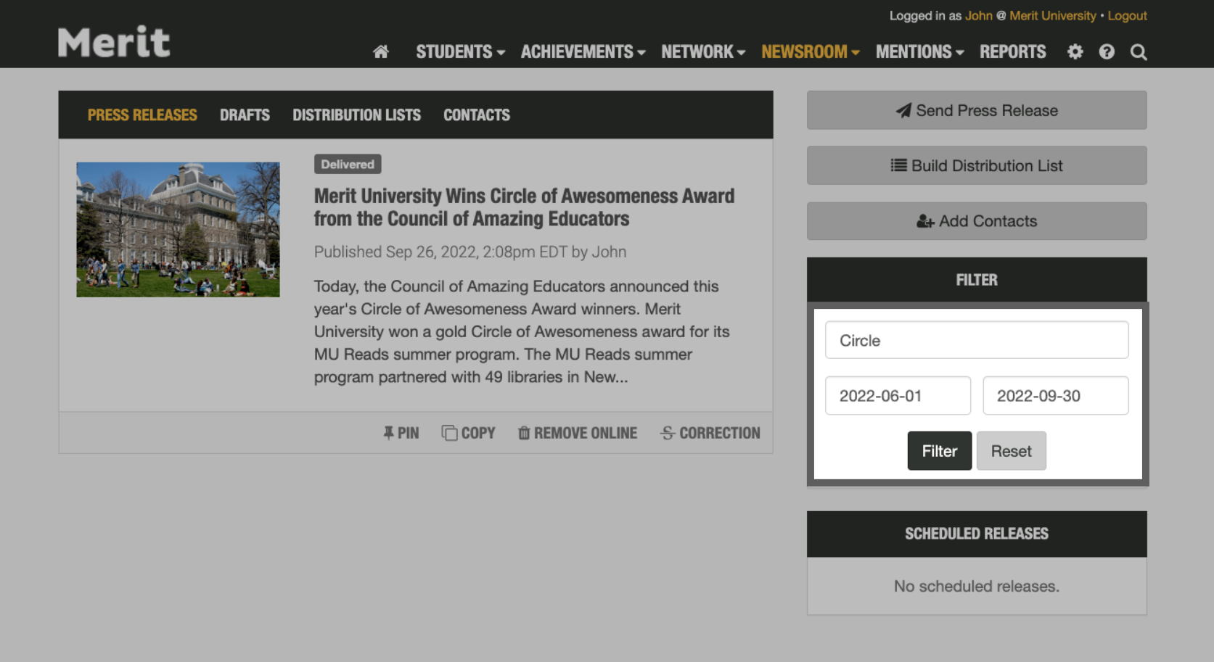The image size is (1214, 662).
Task: Click the Circle filter text field
Action: click(x=976, y=340)
